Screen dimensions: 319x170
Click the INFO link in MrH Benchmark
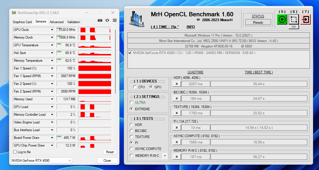point(190,27)
